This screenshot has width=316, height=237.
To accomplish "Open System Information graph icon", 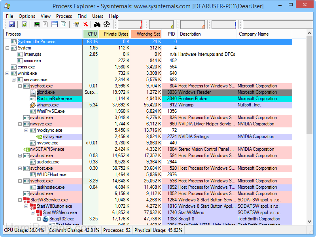I will (37, 25).
